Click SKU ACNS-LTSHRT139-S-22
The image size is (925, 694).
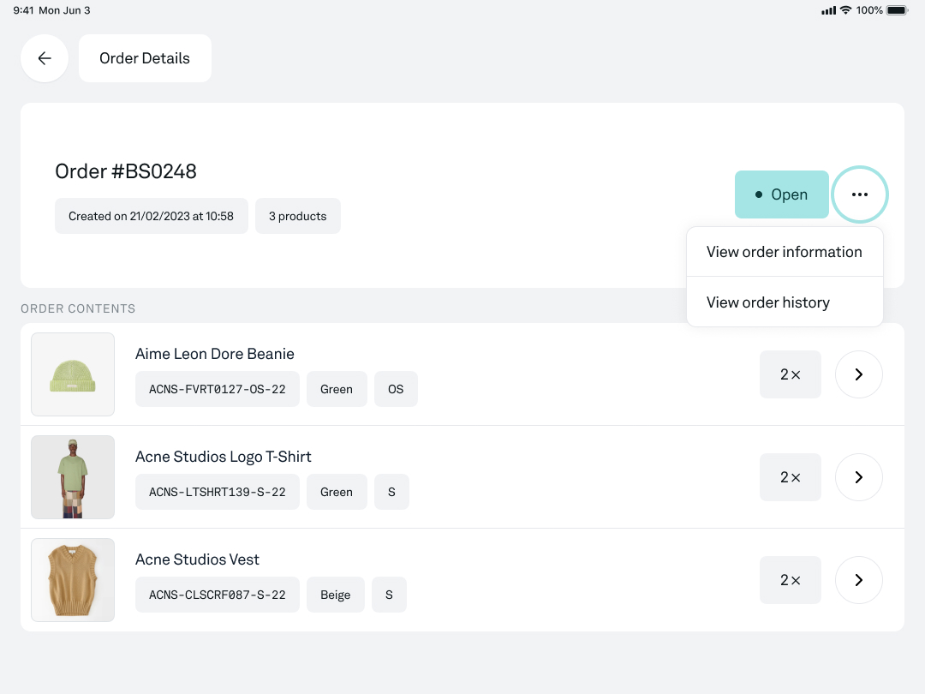(217, 492)
